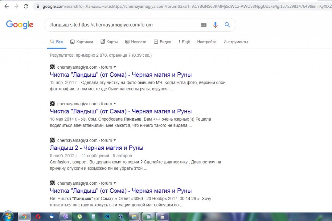The width and height of the screenshot is (332, 221).
Task: Click the chernayamagiya.com › forum breadcrumb above the 18 мая 2014 result
Action: point(85,104)
